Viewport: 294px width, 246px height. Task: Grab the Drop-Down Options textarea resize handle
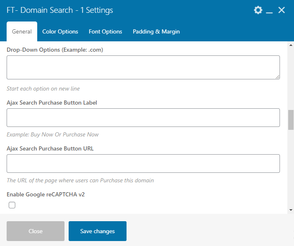[277, 76]
